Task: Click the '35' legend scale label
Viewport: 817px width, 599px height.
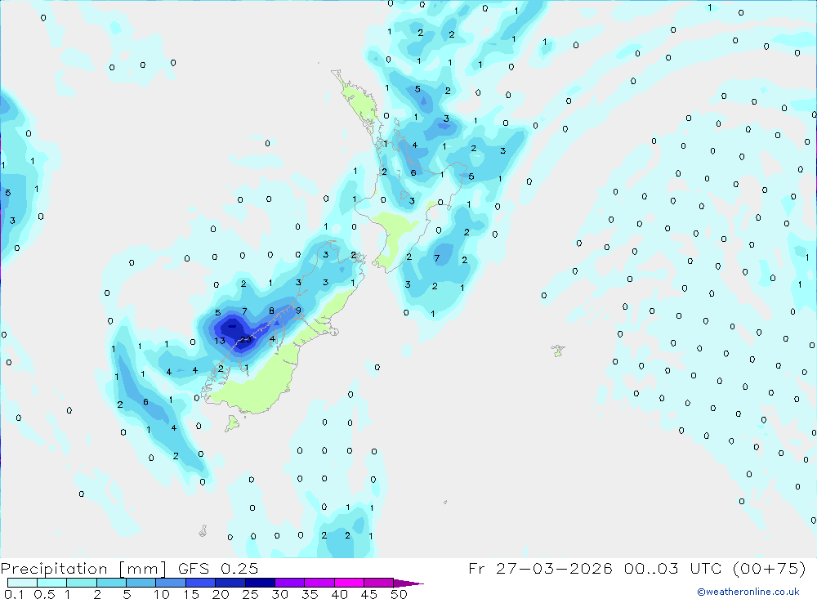Action: [310, 594]
